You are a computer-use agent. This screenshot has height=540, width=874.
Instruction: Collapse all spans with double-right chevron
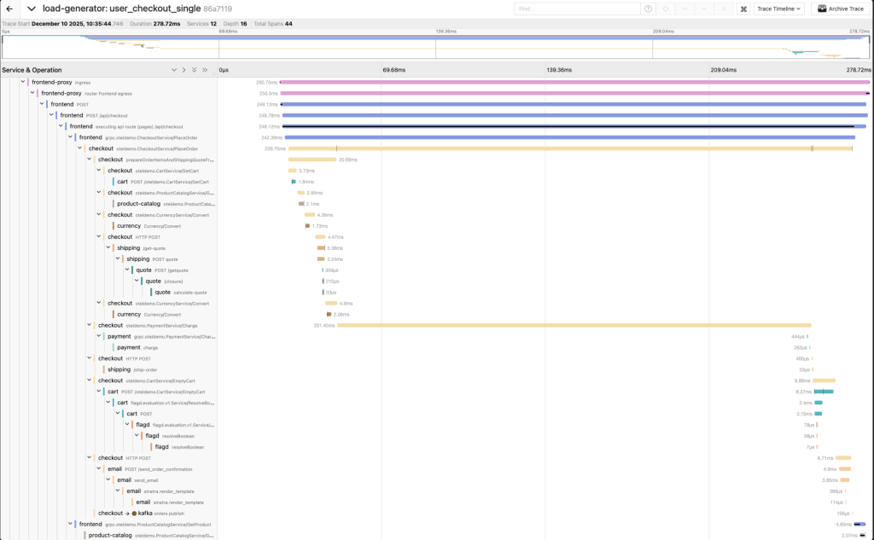205,70
